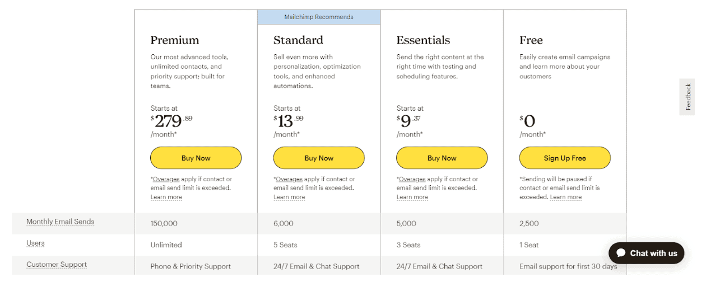This screenshot has width=706, height=282.
Task: Click the Users row label
Action: tap(35, 243)
